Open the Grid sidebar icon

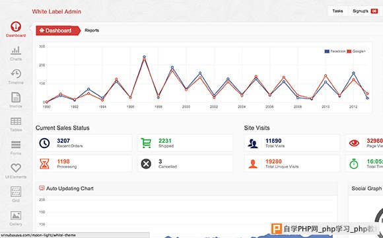click(x=16, y=192)
